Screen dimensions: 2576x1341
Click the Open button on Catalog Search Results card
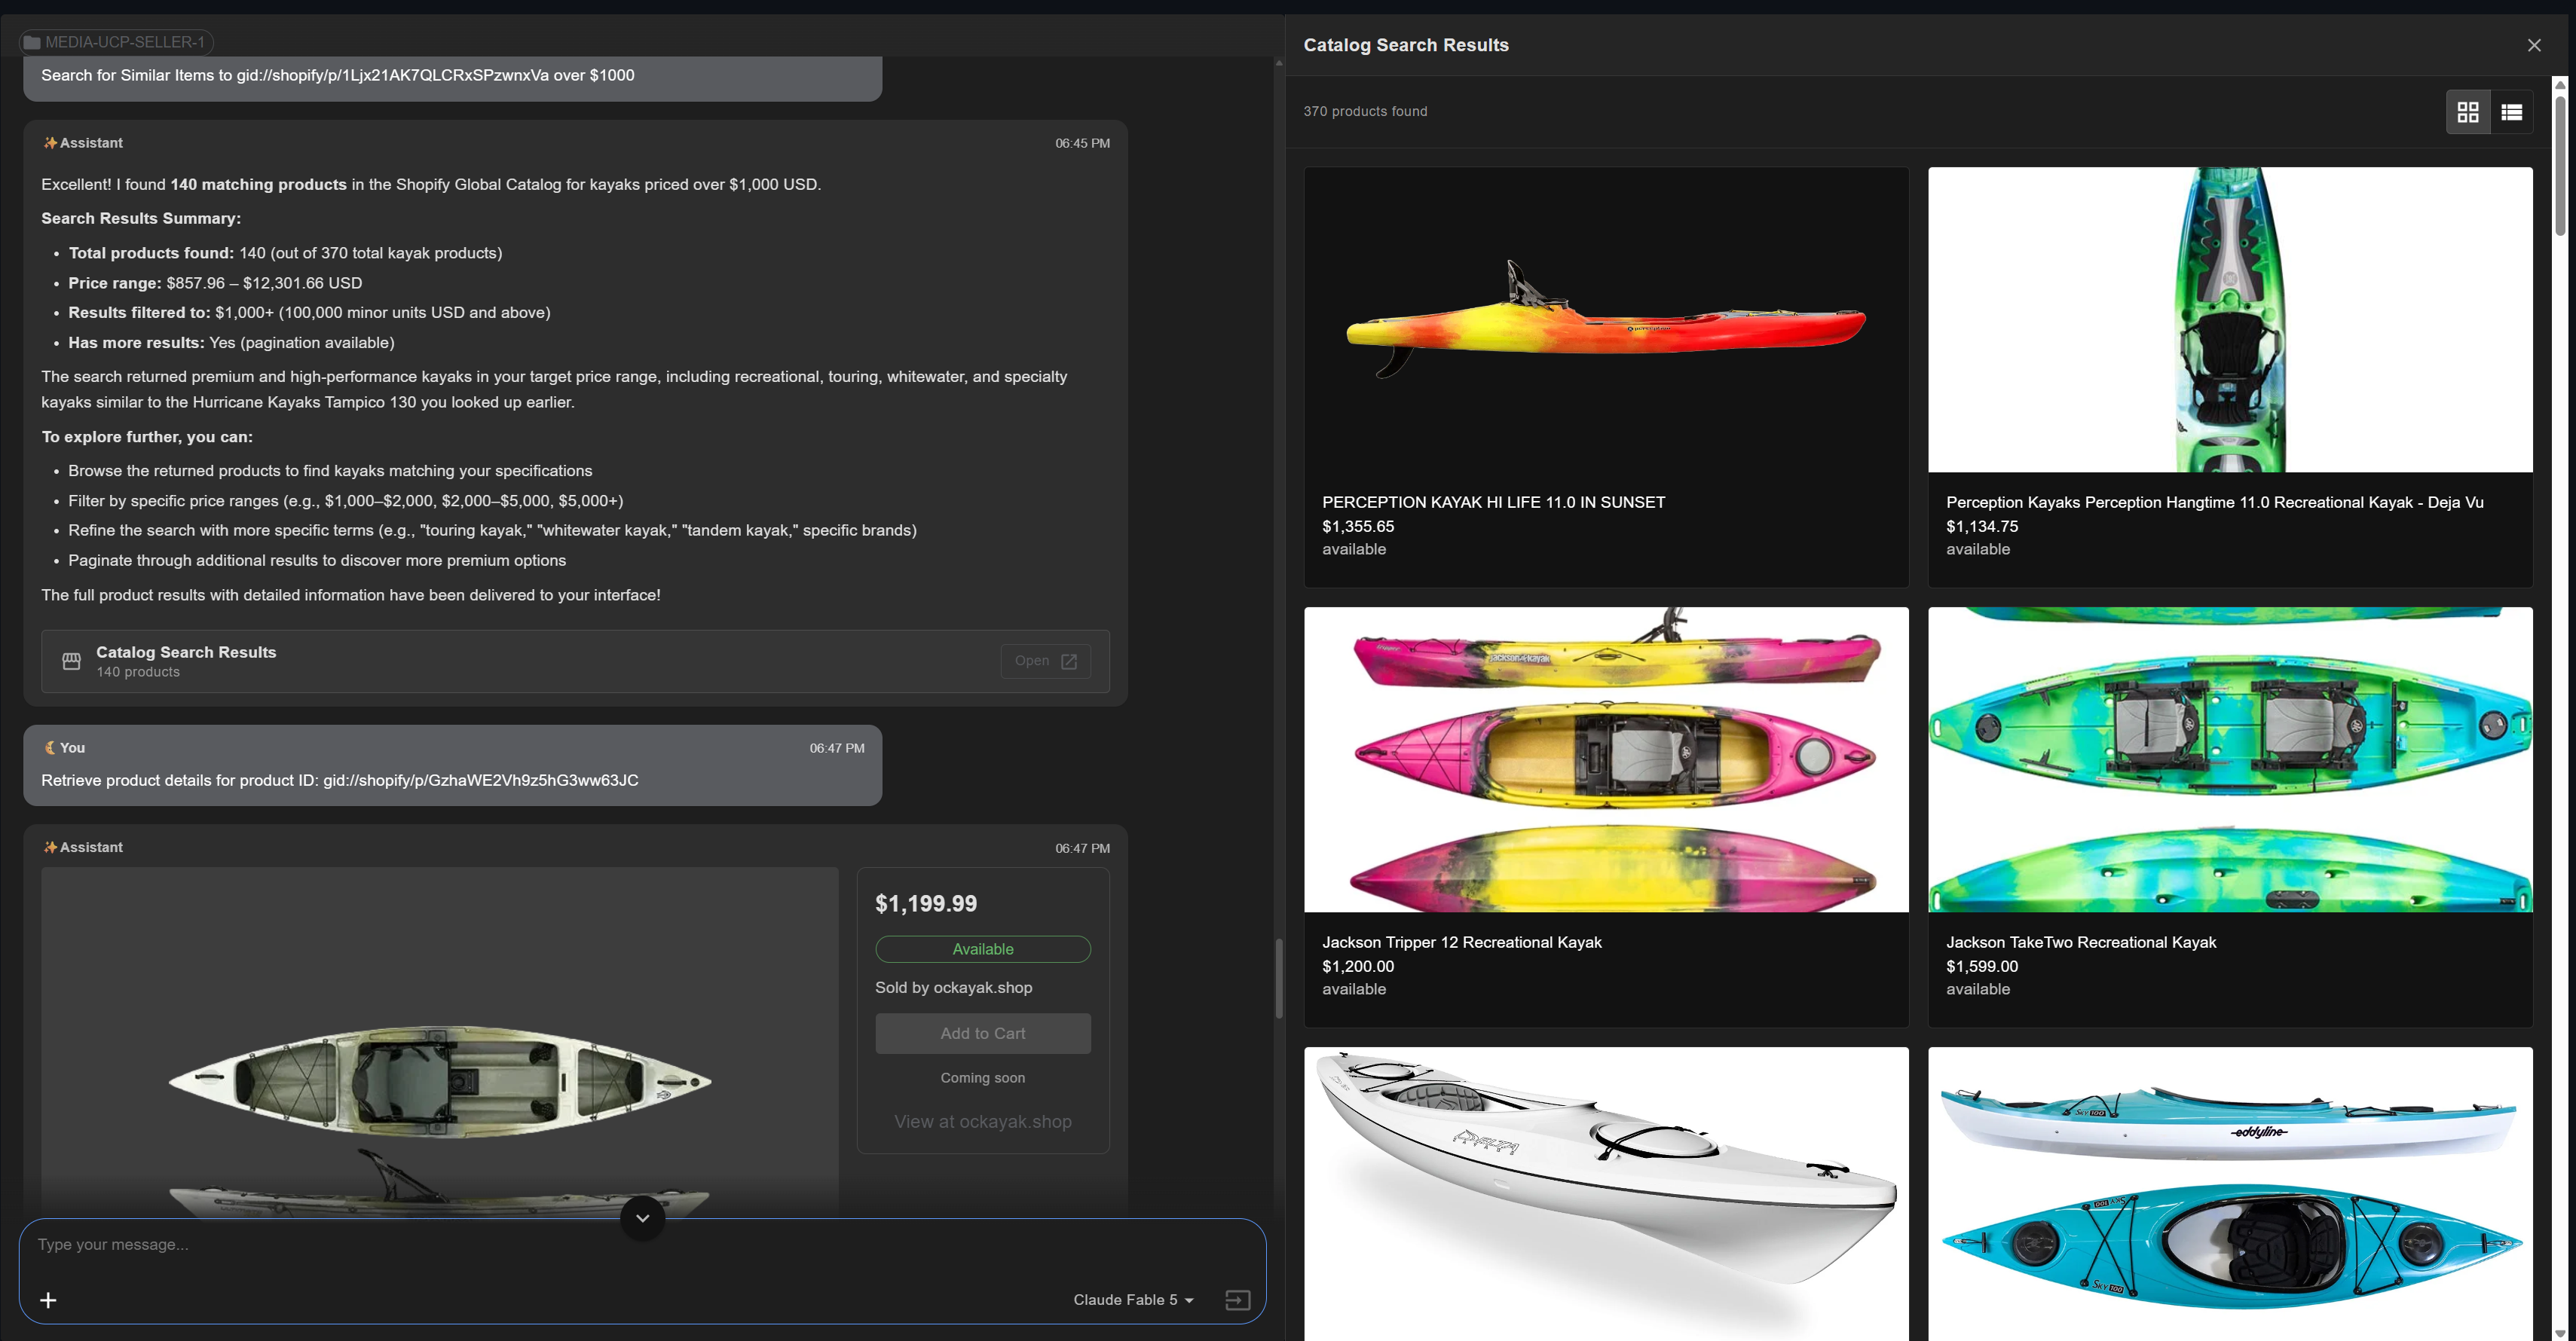coord(1045,661)
